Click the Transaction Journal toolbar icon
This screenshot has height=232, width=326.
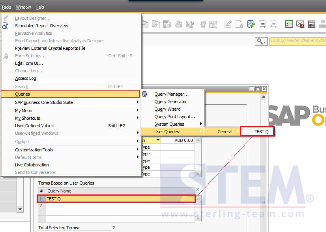click(201, 25)
